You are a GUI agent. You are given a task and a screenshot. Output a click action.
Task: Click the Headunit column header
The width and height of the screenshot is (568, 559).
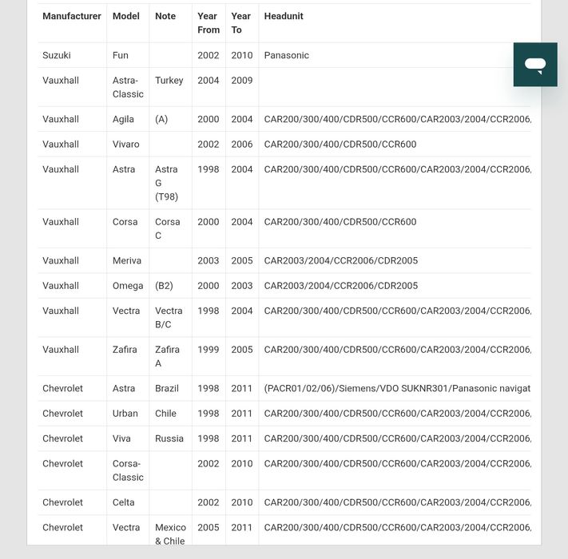[x=284, y=16]
